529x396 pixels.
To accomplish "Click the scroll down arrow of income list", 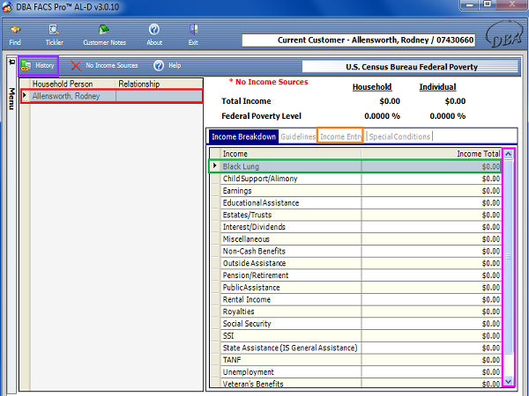I will (509, 381).
